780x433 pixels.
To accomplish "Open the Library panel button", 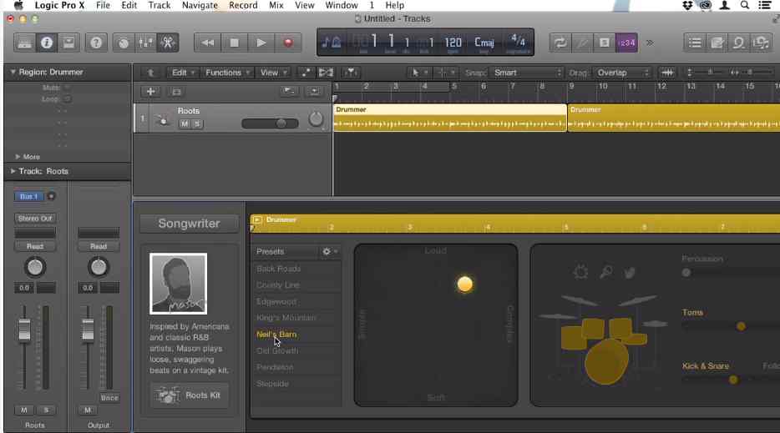I will tap(24, 43).
